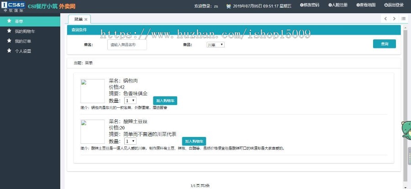Click the green mascot icon at right edge
This screenshot has width=411, height=189.
coord(406,129)
